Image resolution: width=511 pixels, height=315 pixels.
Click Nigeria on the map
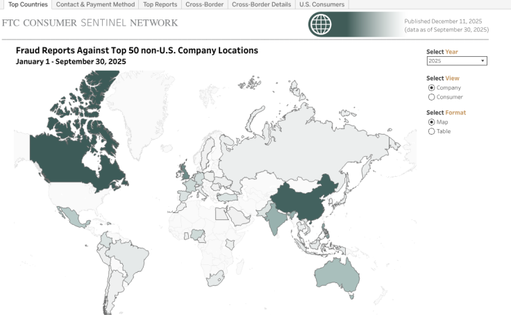(x=197, y=235)
